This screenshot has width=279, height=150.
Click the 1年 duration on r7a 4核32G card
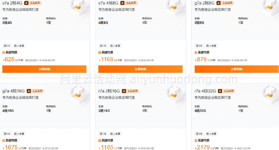click(241, 111)
